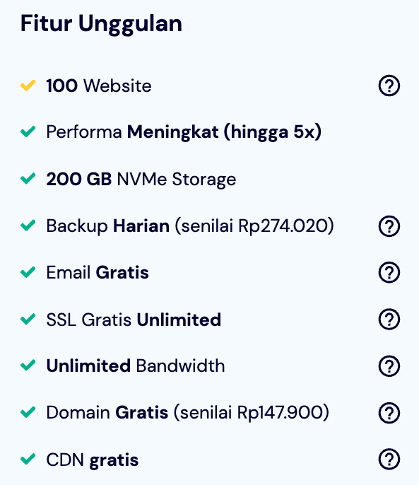Show info icon beside Backup Harian
Image resolution: width=419 pixels, height=485 pixels.
point(389,226)
